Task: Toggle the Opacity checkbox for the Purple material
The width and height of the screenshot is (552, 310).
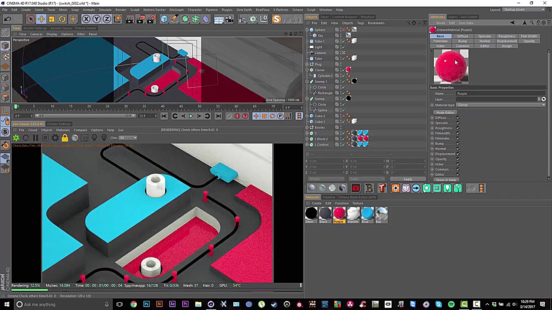Action: (x=458, y=159)
